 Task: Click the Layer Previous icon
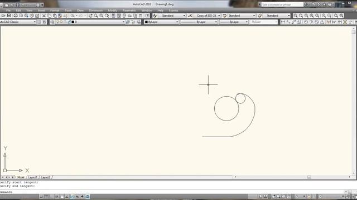click(133, 22)
